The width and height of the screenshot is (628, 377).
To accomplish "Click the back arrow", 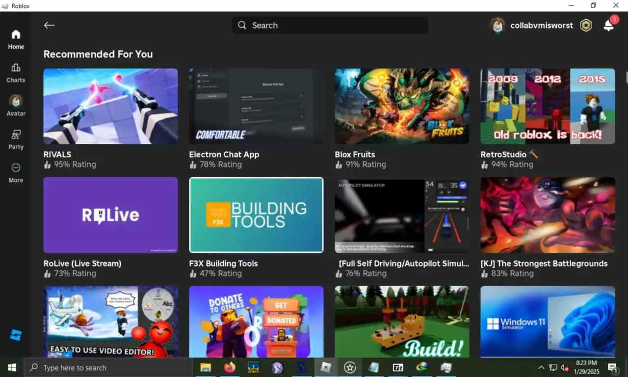I will coord(49,26).
